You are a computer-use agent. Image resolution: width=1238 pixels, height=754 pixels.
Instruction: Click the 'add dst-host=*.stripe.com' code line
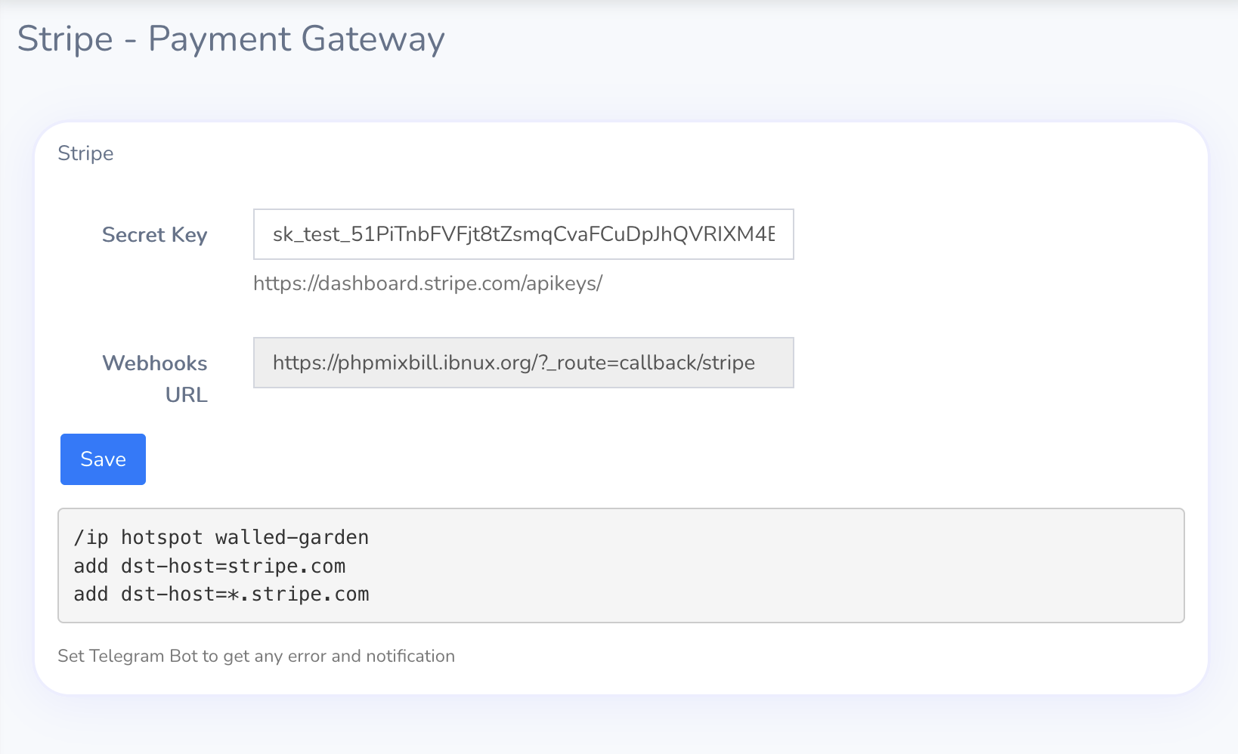point(221,595)
